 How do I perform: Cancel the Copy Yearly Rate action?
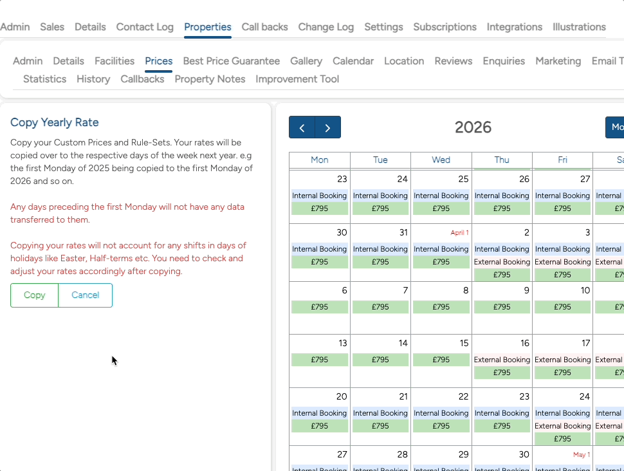tap(84, 295)
